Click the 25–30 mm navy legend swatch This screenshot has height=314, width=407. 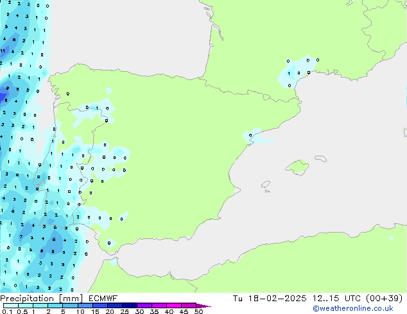click(129, 306)
